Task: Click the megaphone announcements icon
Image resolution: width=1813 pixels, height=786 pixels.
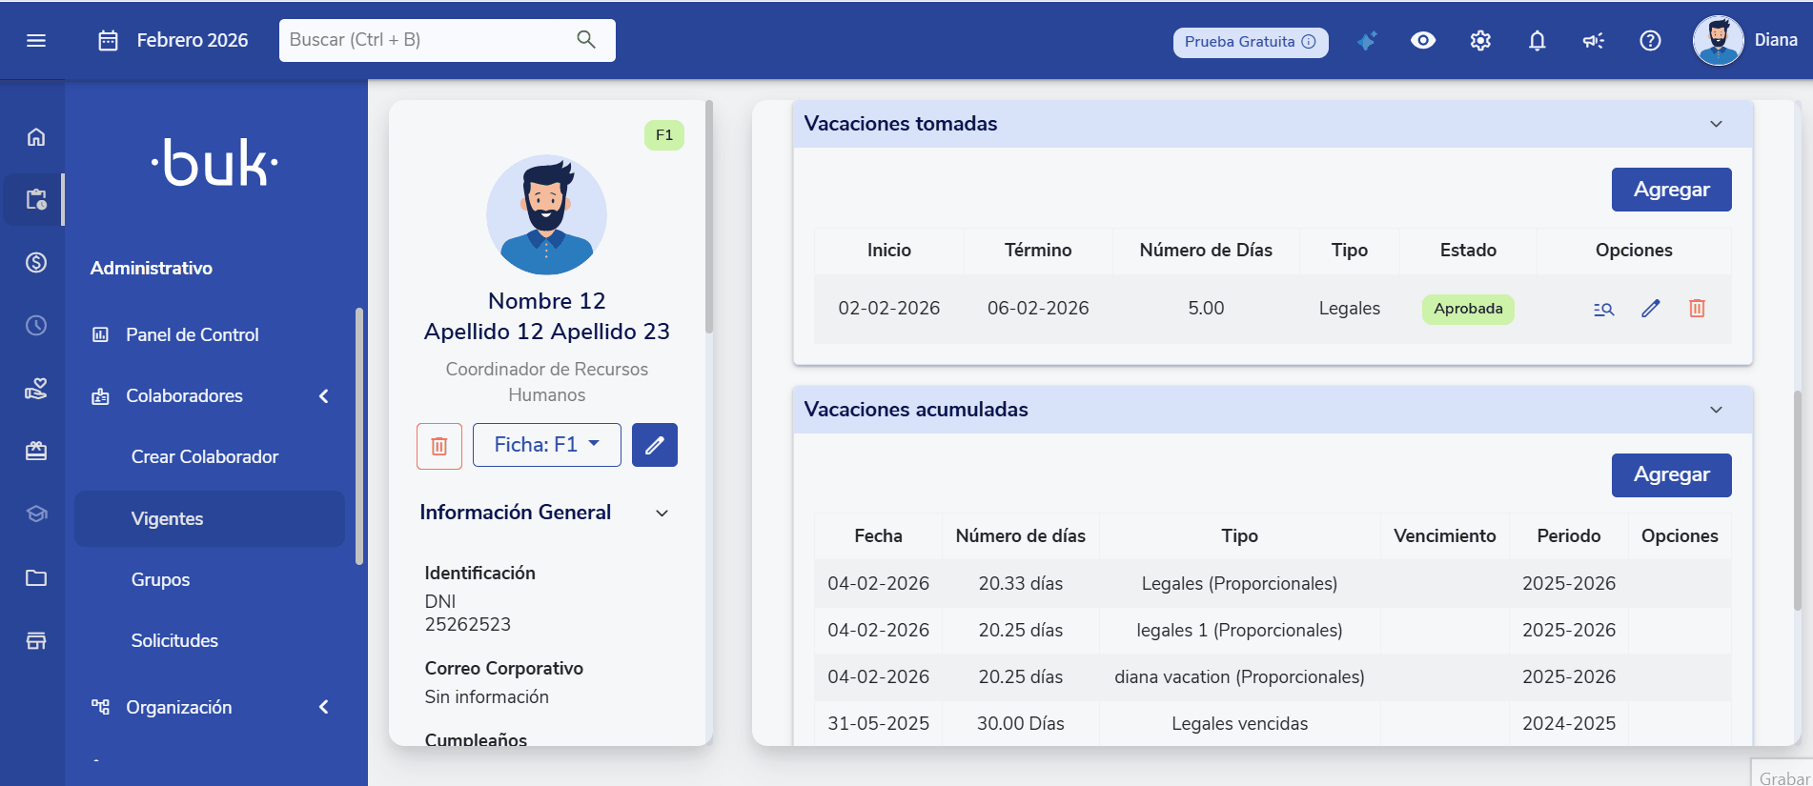Action: pos(1593,40)
